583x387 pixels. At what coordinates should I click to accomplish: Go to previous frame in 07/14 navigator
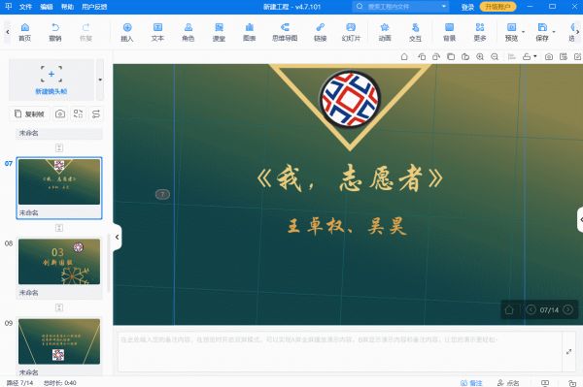pos(531,309)
